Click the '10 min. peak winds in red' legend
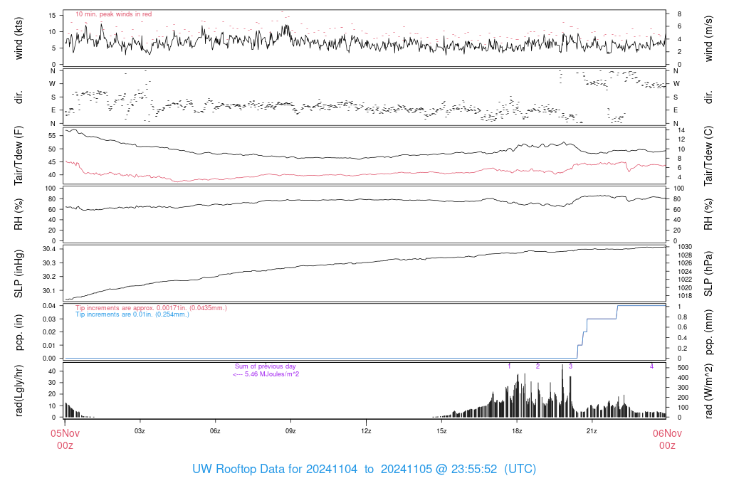 tap(113, 14)
